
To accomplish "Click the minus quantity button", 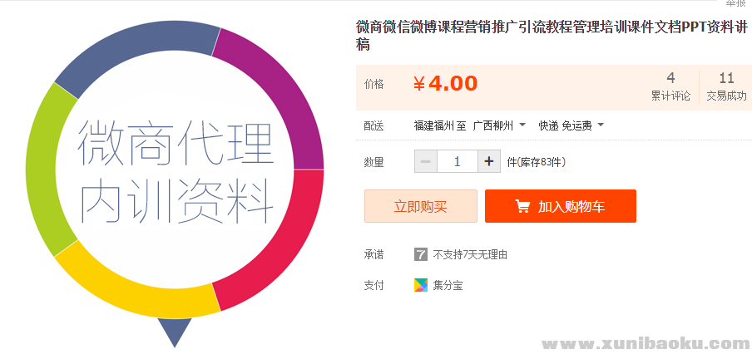I will coord(425,161).
